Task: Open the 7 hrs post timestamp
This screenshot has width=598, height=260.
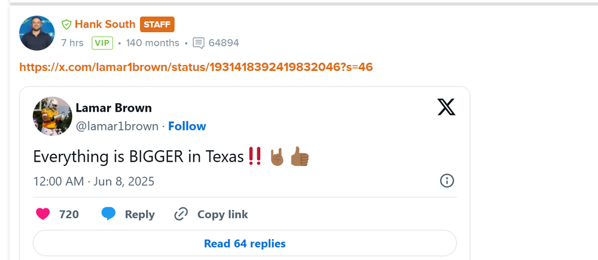Action: tap(72, 43)
